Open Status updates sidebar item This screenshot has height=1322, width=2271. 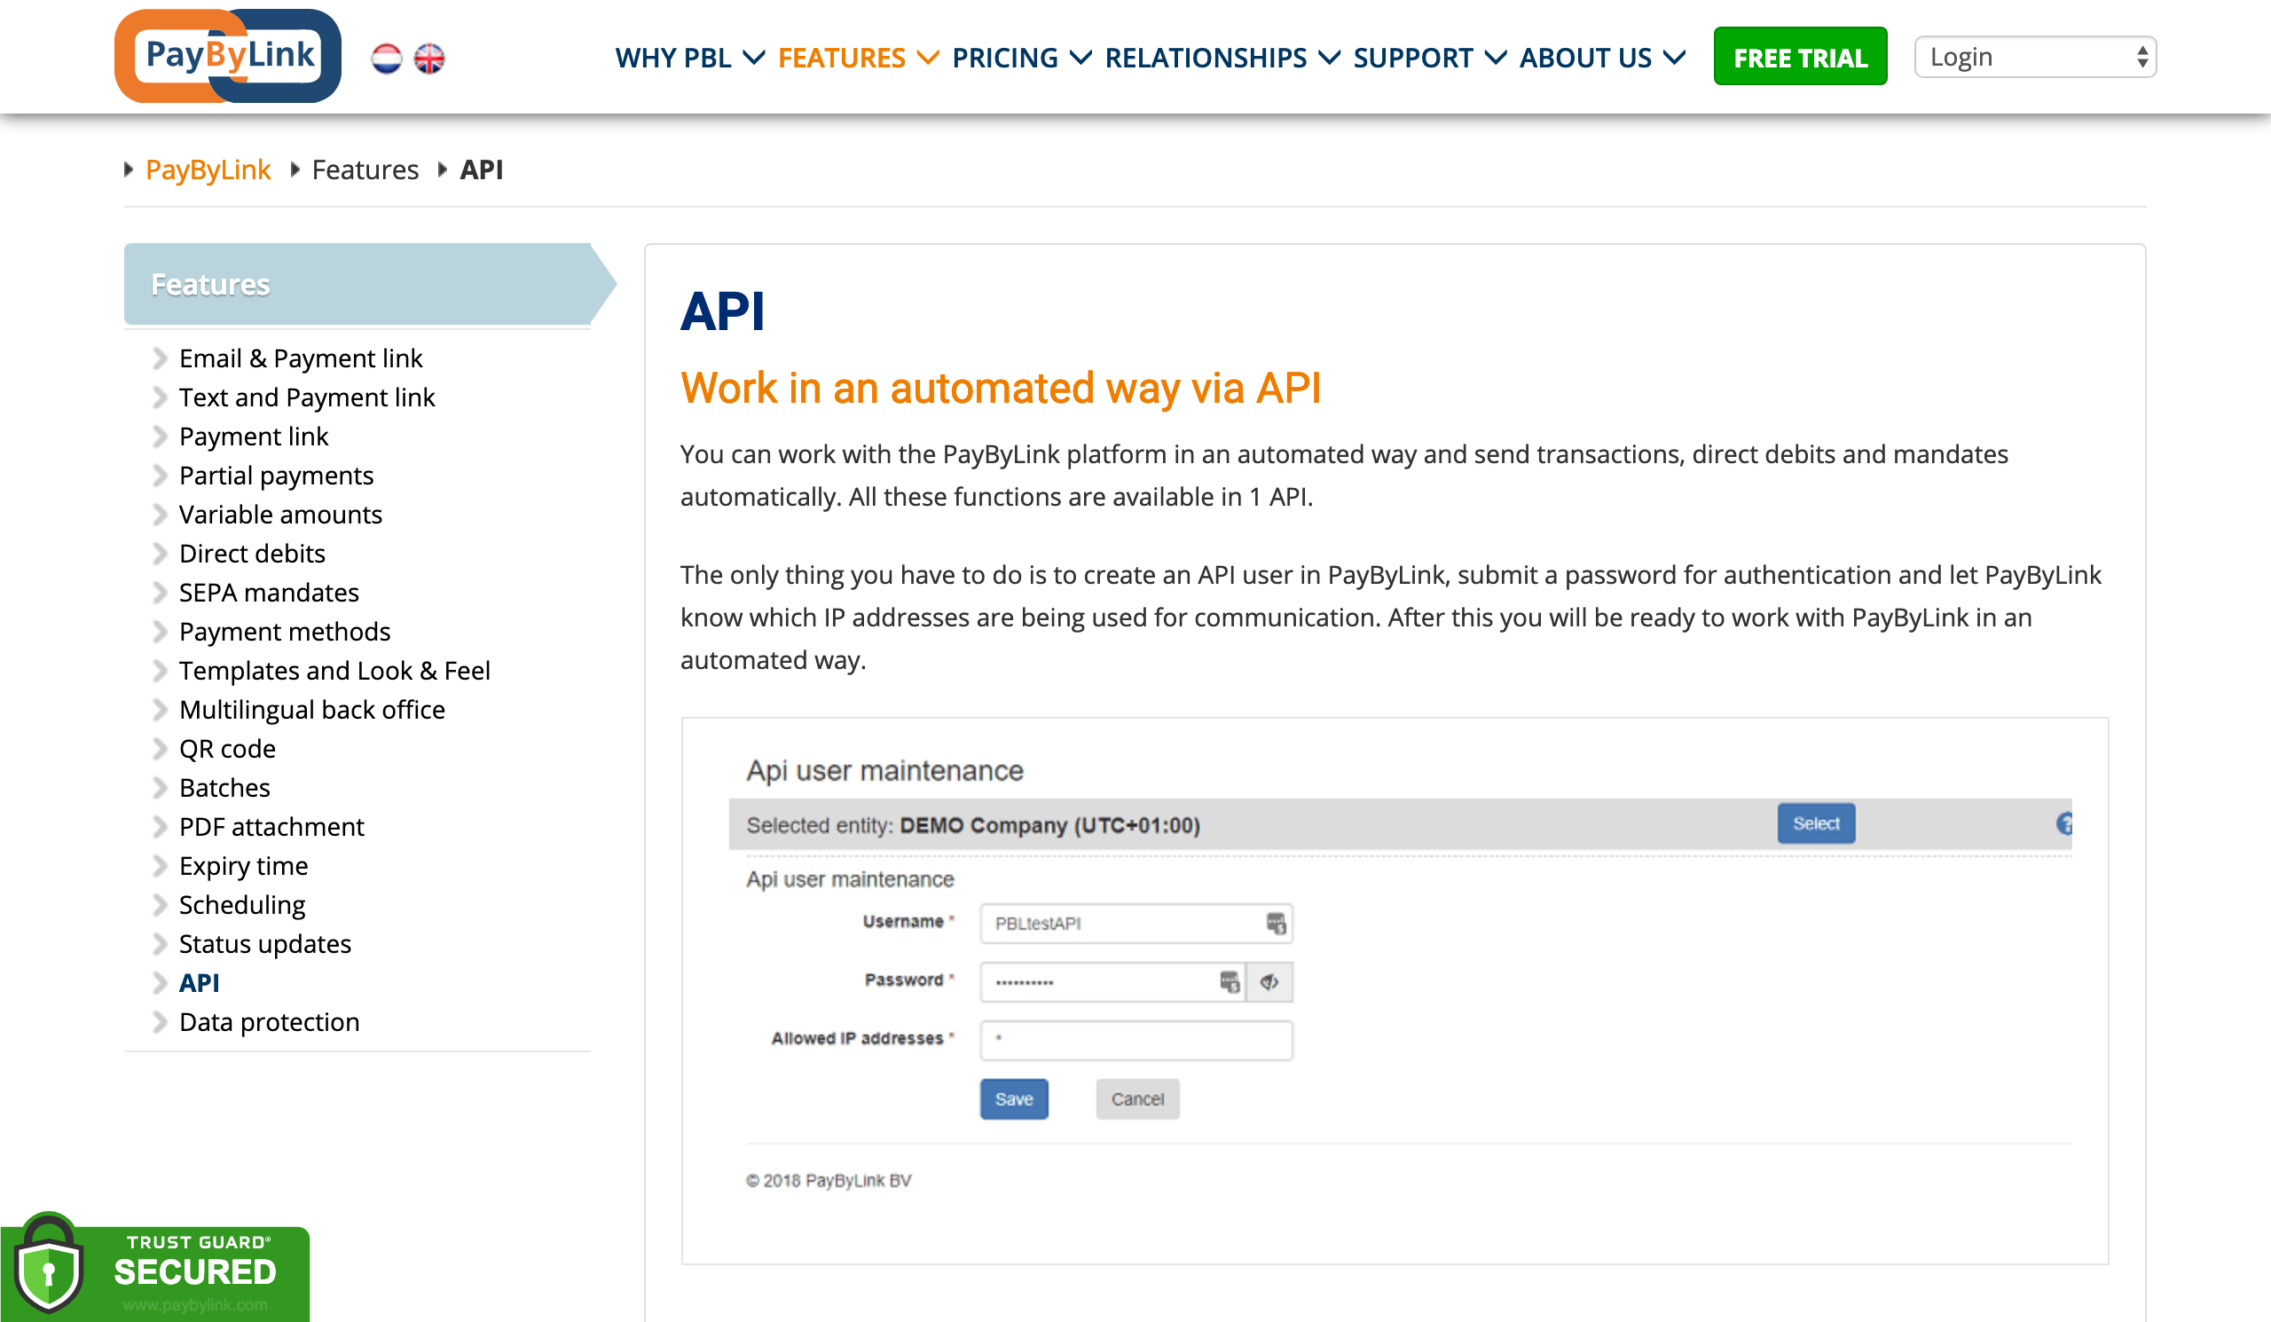point(266,943)
